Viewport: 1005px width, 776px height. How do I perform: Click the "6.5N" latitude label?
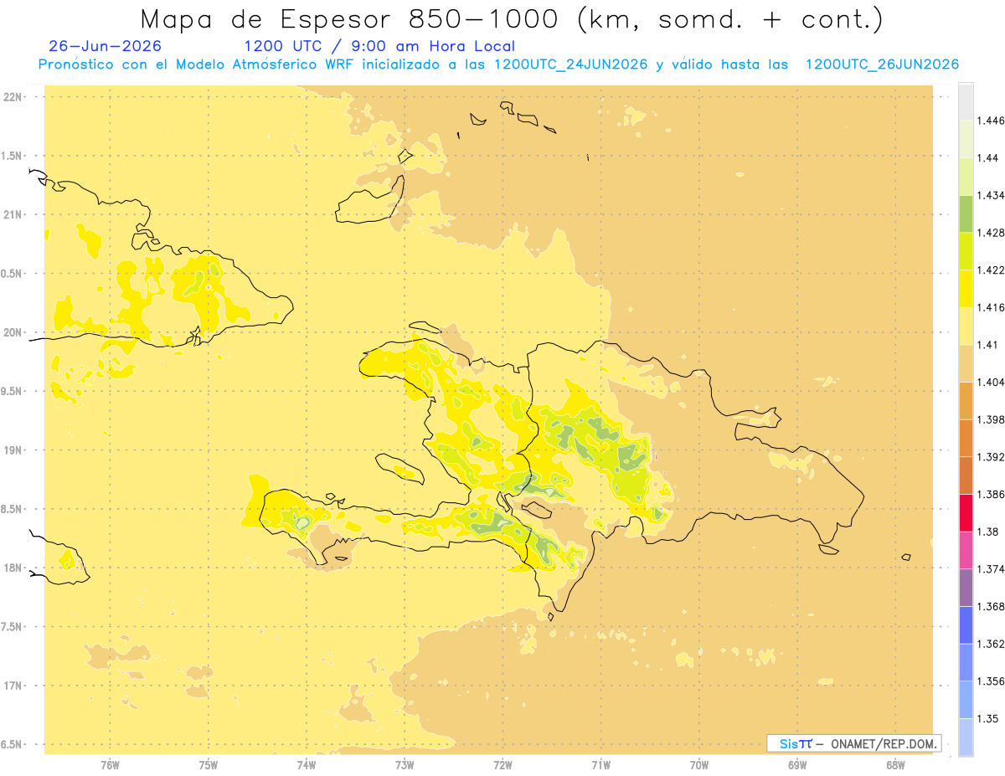(13, 744)
